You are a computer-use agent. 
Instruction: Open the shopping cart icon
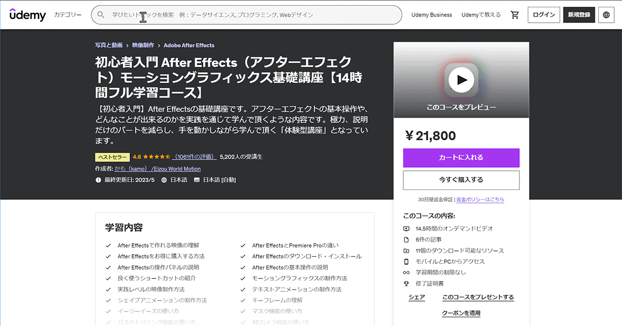[515, 15]
